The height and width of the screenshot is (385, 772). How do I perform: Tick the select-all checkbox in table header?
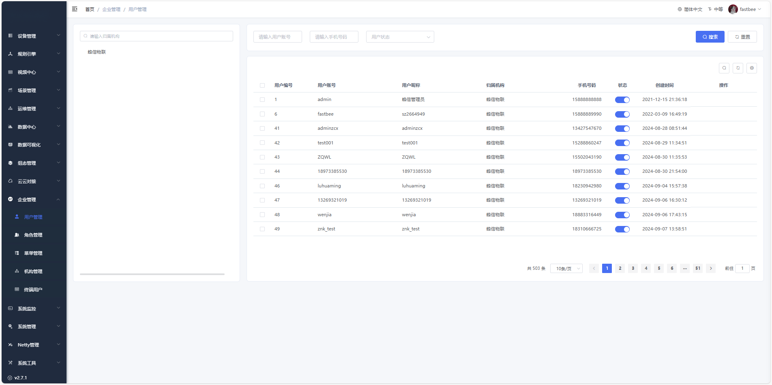262,86
